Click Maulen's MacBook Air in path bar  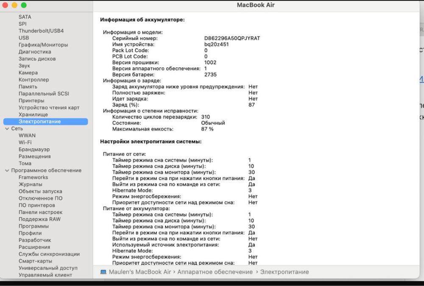point(140,272)
